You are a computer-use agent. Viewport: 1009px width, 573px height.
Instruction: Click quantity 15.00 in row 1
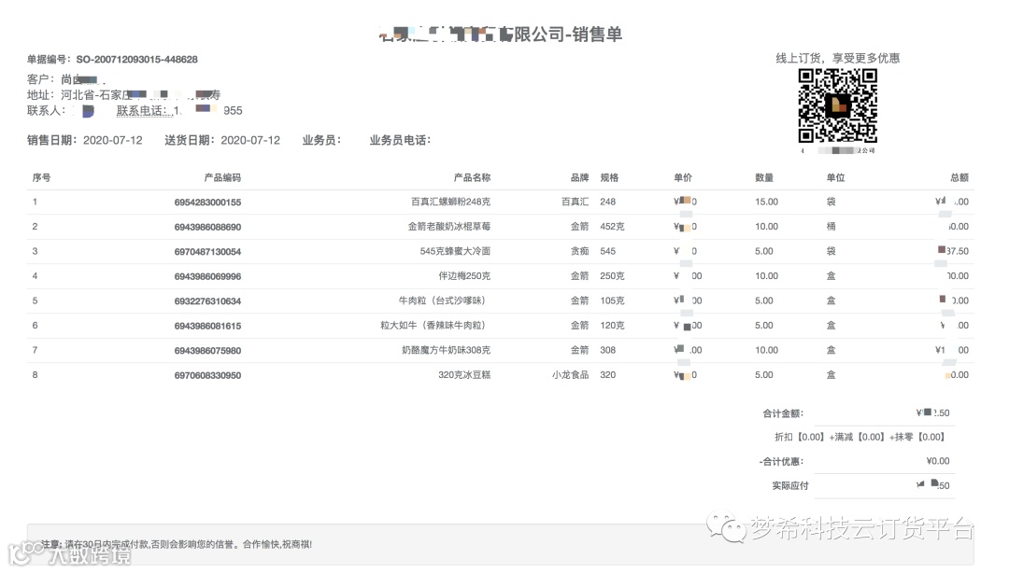(766, 202)
